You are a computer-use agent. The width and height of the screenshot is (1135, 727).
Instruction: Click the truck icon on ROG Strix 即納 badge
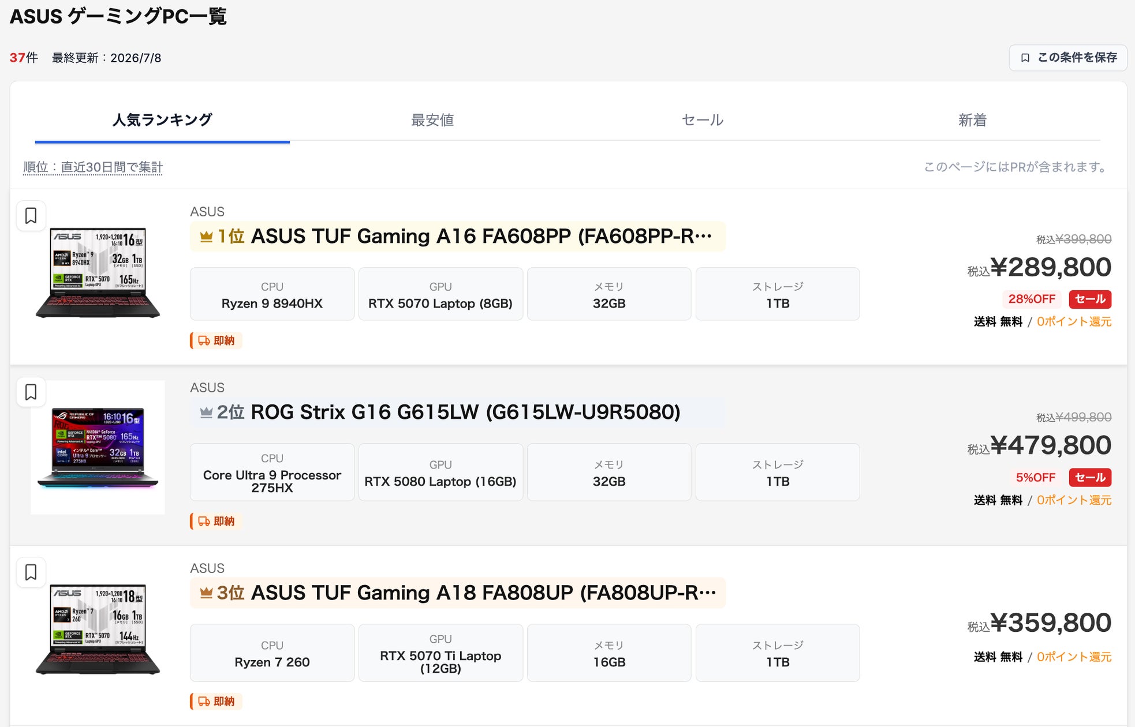click(204, 521)
